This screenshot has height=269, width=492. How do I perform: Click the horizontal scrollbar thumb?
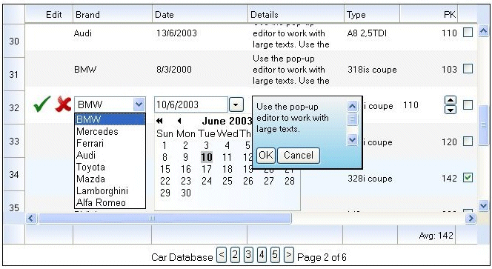164,218
